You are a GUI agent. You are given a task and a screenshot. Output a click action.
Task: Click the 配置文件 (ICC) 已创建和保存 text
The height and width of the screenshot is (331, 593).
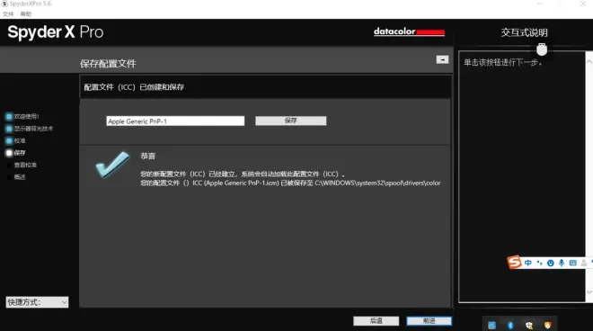pyautogui.click(x=134, y=87)
